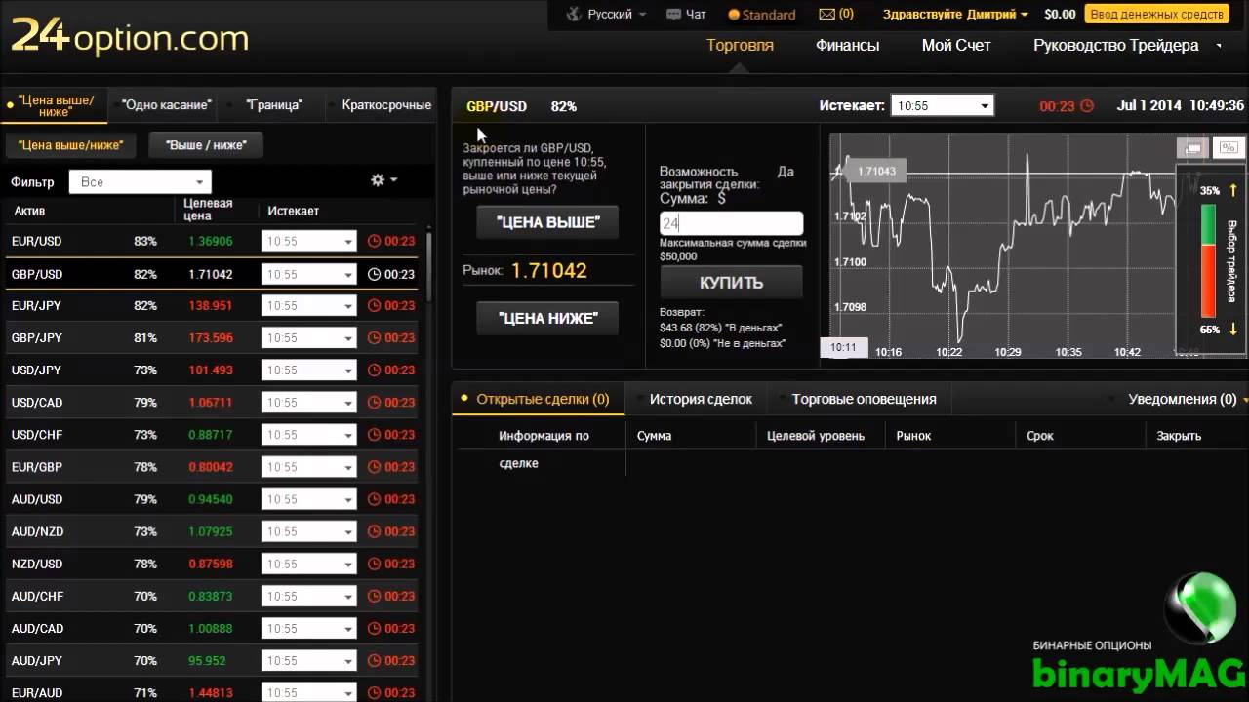Click the clock icon in AUD/JPY row
1249x702 pixels.
coord(375,660)
